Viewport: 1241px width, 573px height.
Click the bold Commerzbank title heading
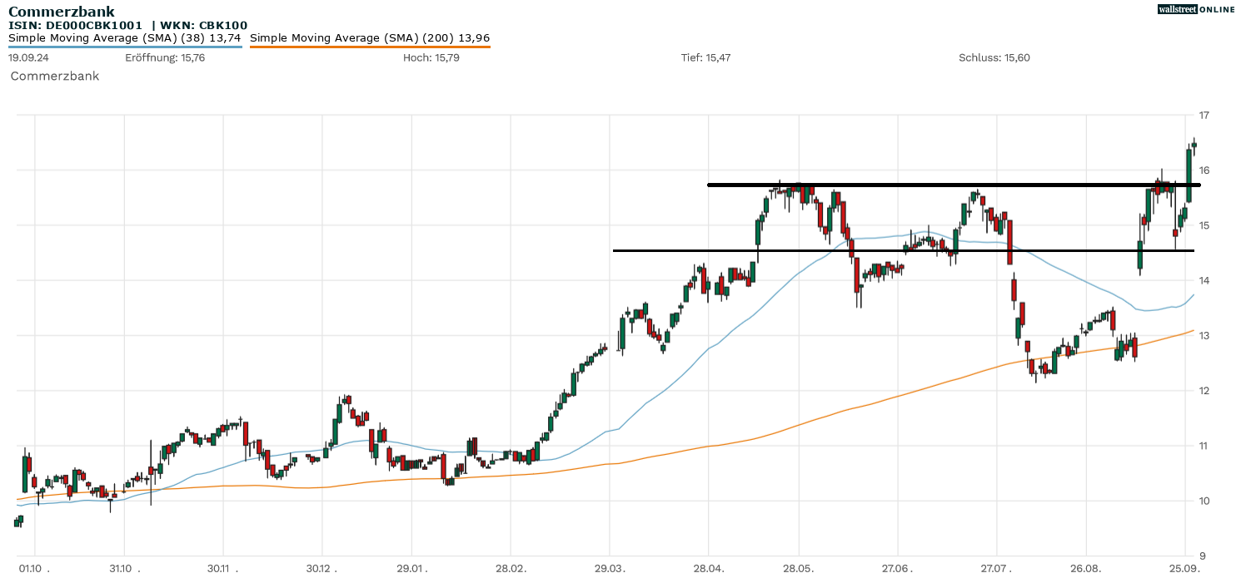coord(62,12)
